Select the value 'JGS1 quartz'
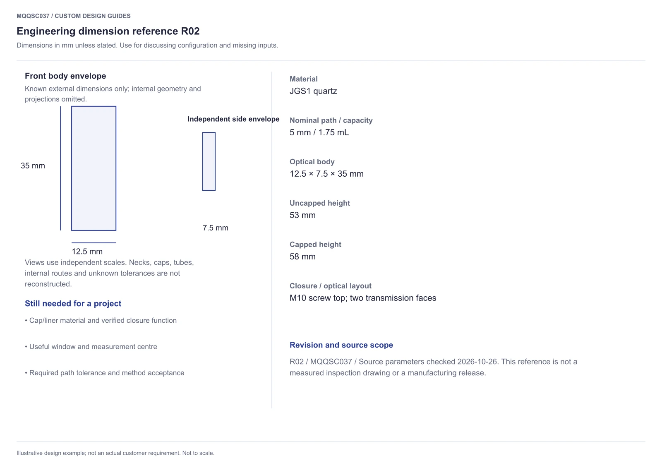This screenshot has width=662, height=468. [313, 91]
